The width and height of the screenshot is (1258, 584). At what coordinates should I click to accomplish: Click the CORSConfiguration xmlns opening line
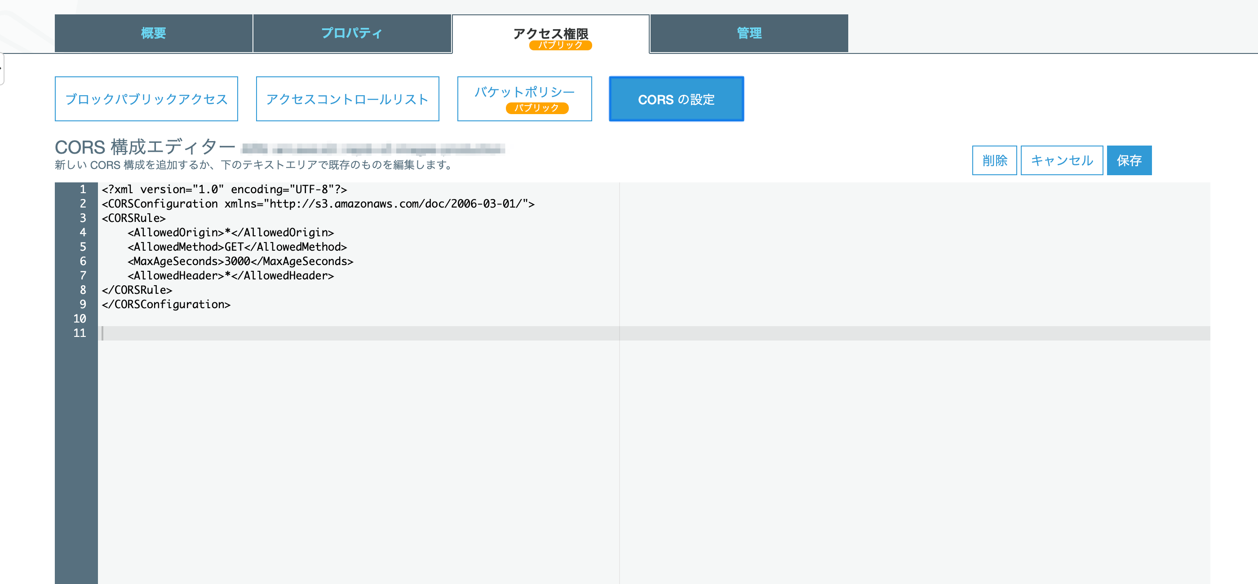point(318,204)
